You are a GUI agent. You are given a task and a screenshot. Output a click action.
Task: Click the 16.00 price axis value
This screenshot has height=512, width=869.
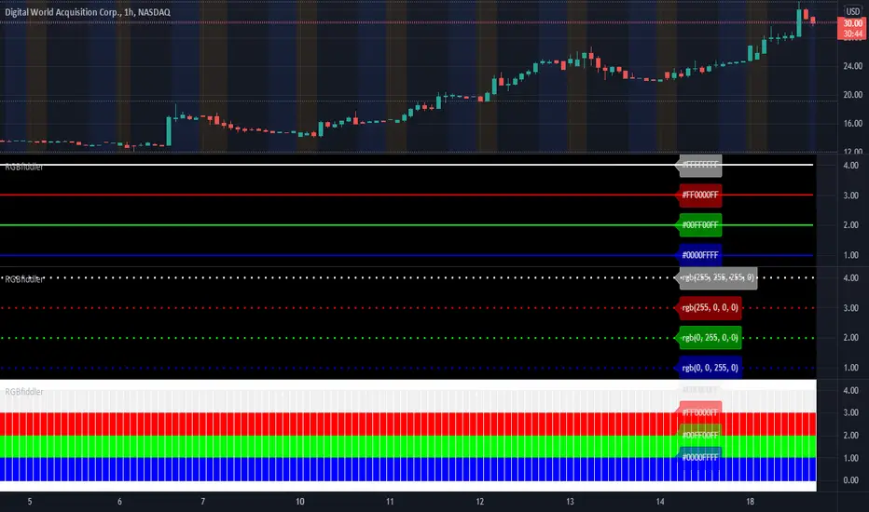tap(852, 124)
